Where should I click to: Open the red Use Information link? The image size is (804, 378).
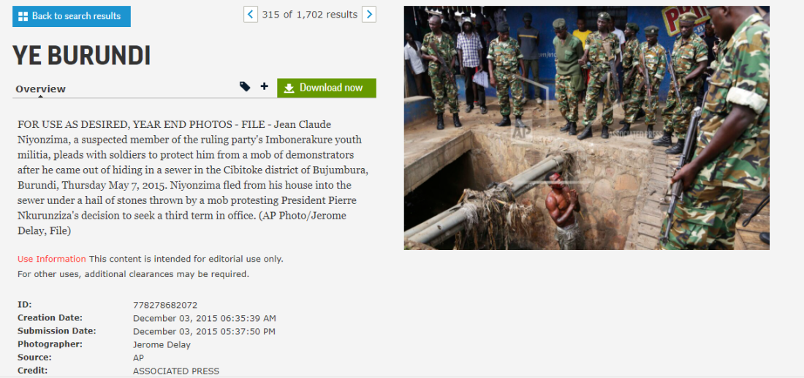[52, 259]
